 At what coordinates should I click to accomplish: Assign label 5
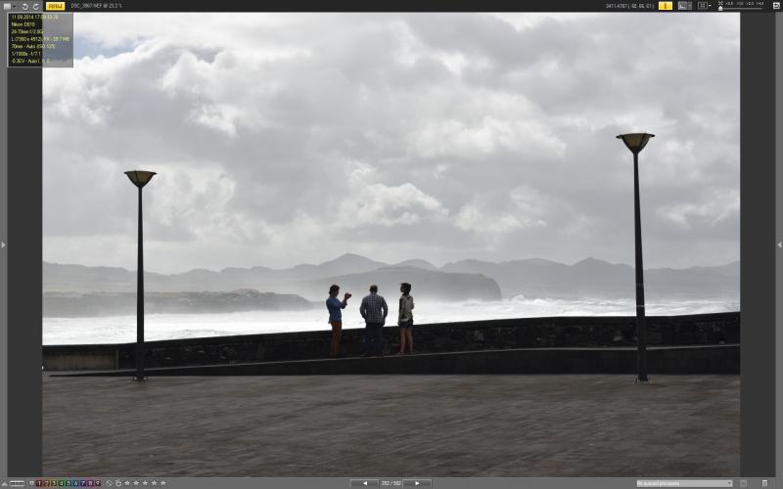69,483
